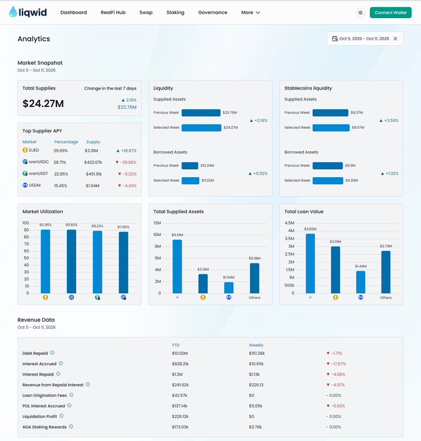Click the 15.45% percentage for USDM

point(60,185)
